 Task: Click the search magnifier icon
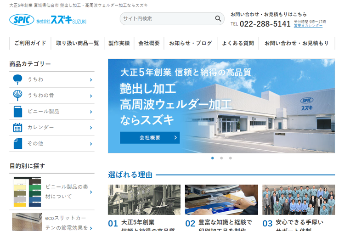(218, 18)
